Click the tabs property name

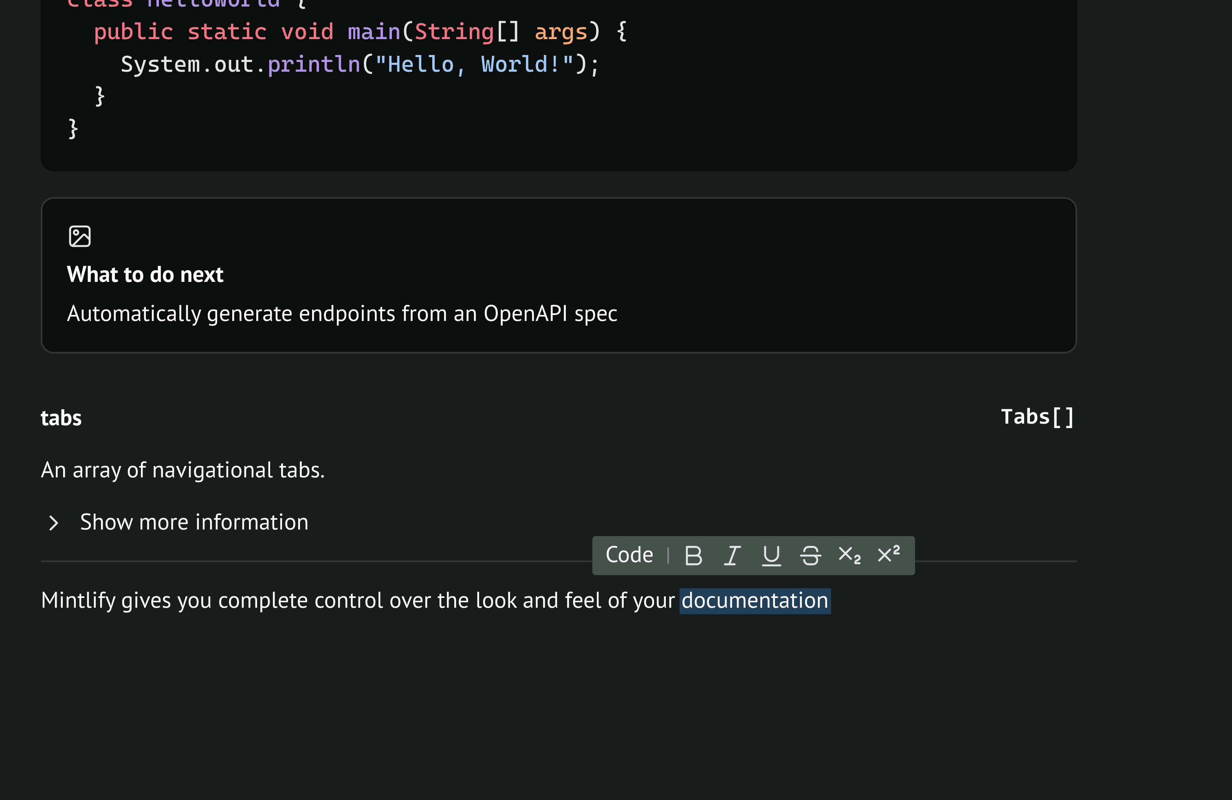[x=61, y=418]
